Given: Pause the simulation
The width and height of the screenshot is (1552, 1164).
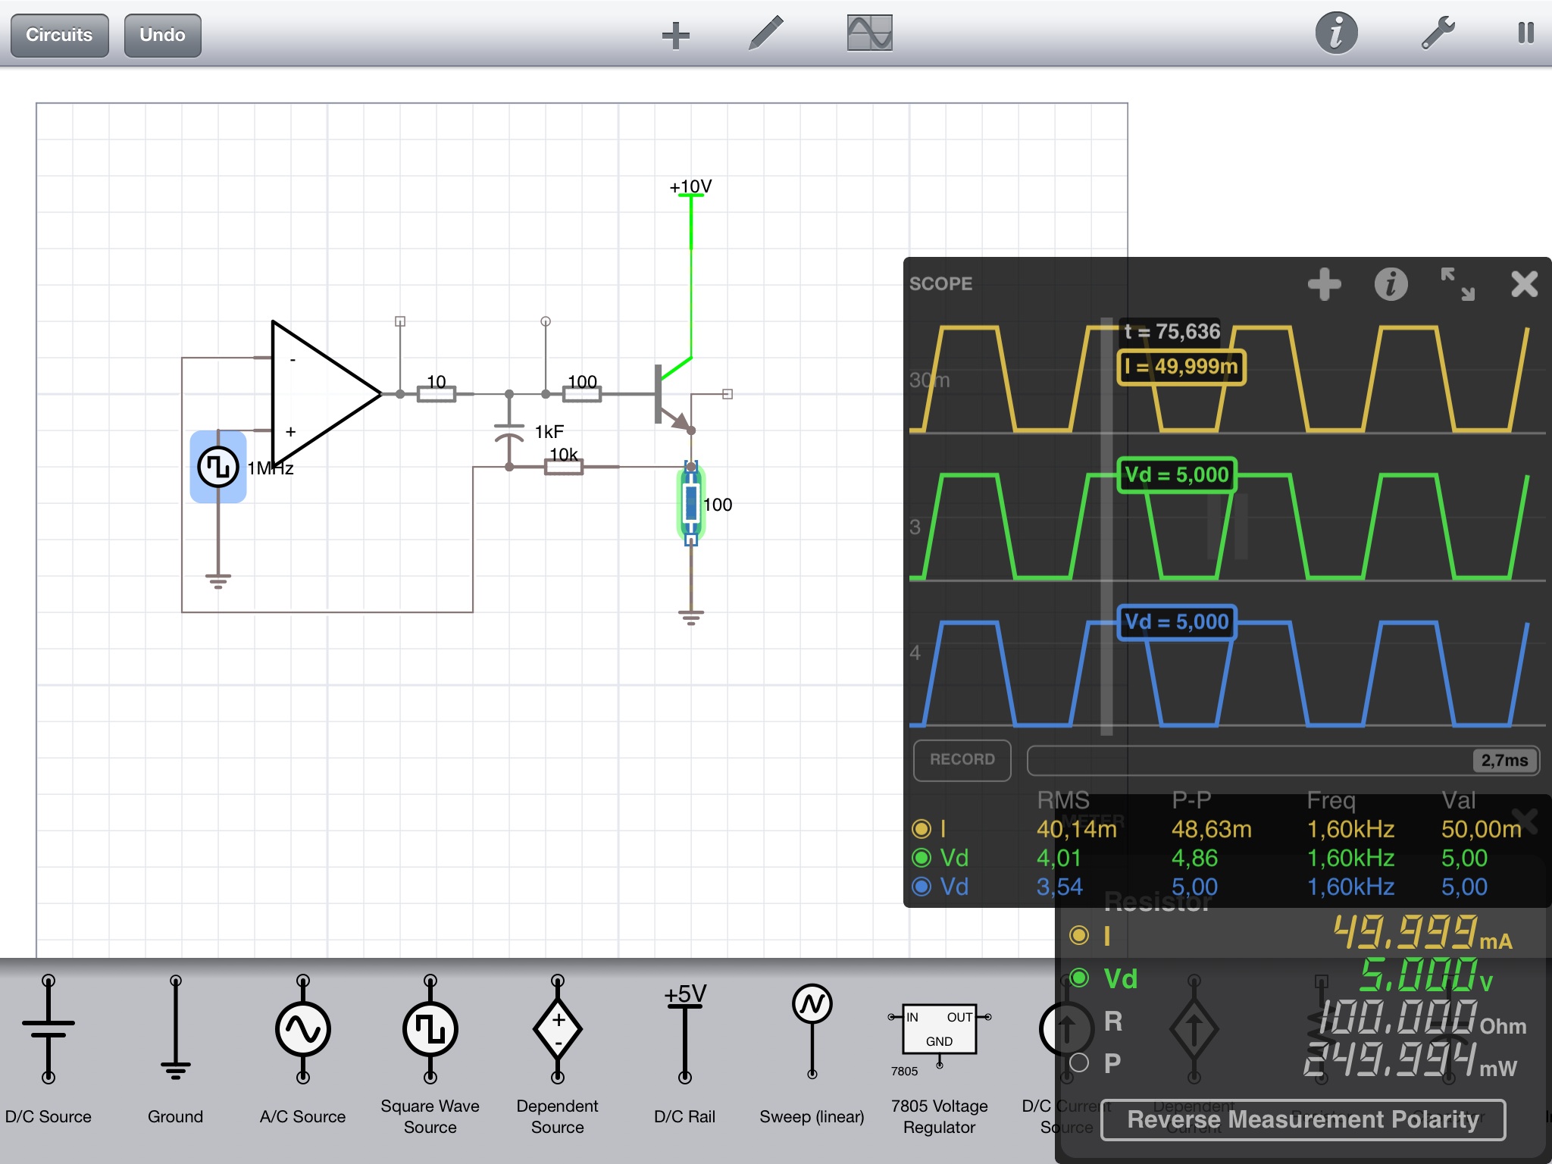Looking at the screenshot, I should 1525,33.
